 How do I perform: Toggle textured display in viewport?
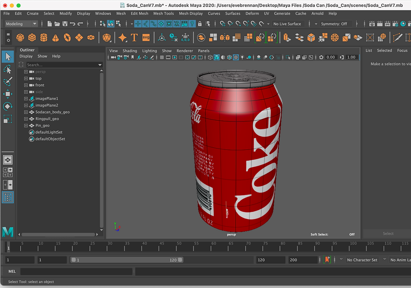236,57
